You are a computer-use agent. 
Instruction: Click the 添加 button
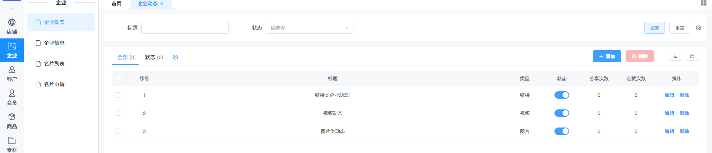pyautogui.click(x=607, y=56)
